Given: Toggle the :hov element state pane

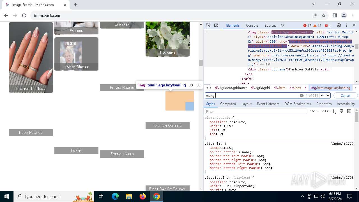Looking at the screenshot, I should [314, 111].
